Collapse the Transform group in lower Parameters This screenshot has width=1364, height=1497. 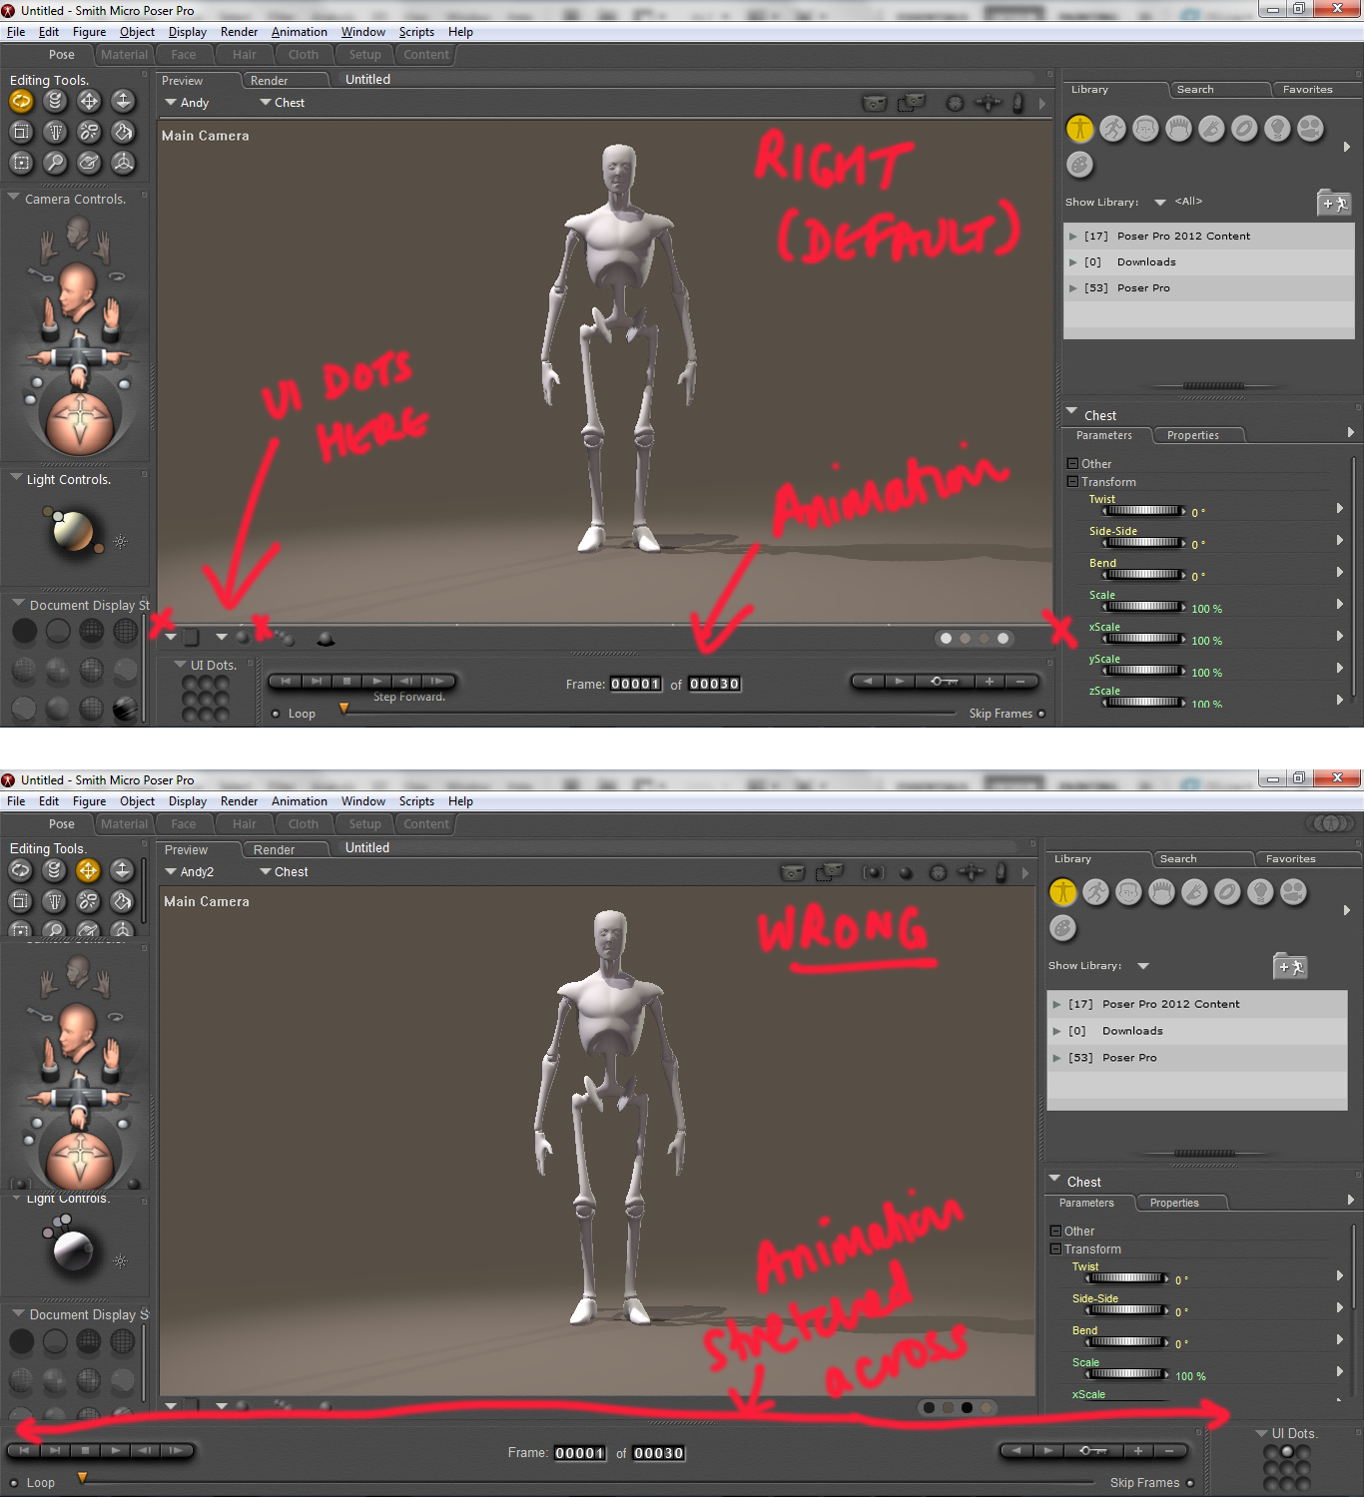(1055, 1248)
